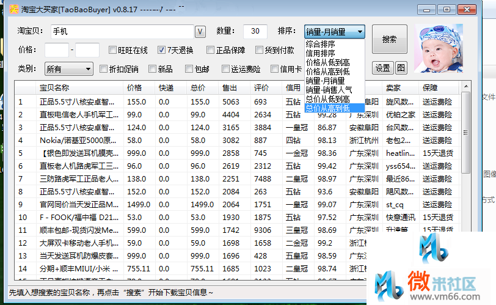496x305 pixels.
Task: Open the V history dropdown button
Action: click(x=200, y=32)
